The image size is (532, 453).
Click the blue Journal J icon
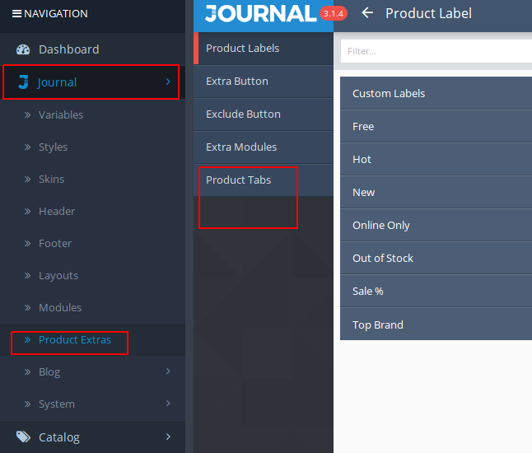[x=23, y=82]
